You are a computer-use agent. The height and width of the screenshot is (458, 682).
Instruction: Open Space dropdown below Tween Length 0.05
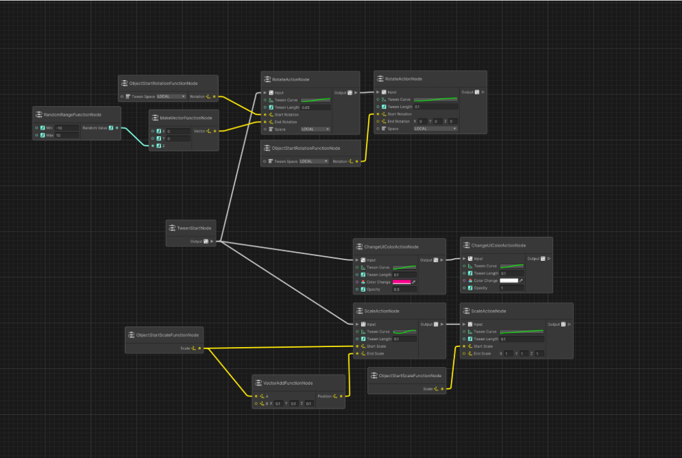pos(315,129)
